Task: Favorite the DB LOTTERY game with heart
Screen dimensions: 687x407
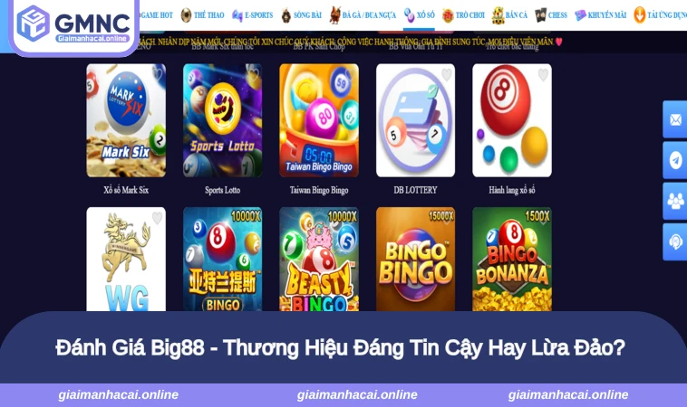Action: [x=447, y=75]
